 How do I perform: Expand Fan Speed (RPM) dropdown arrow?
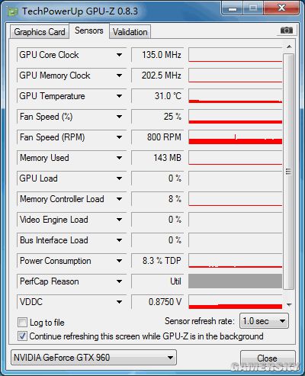pyautogui.click(x=119, y=137)
